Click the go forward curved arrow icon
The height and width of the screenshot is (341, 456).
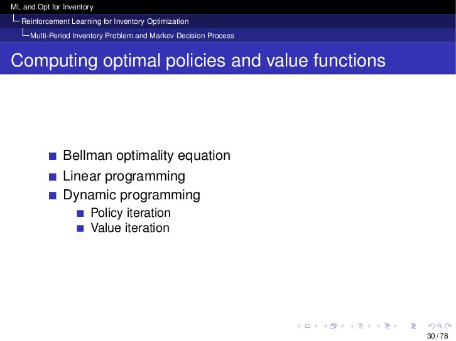447,326
